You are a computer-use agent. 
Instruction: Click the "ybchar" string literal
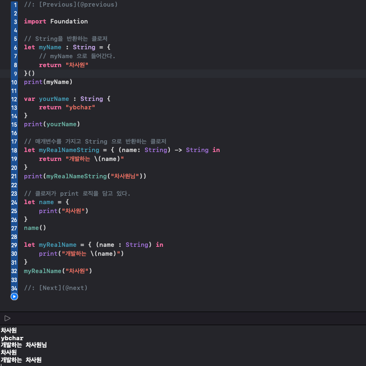pyautogui.click(x=80, y=107)
